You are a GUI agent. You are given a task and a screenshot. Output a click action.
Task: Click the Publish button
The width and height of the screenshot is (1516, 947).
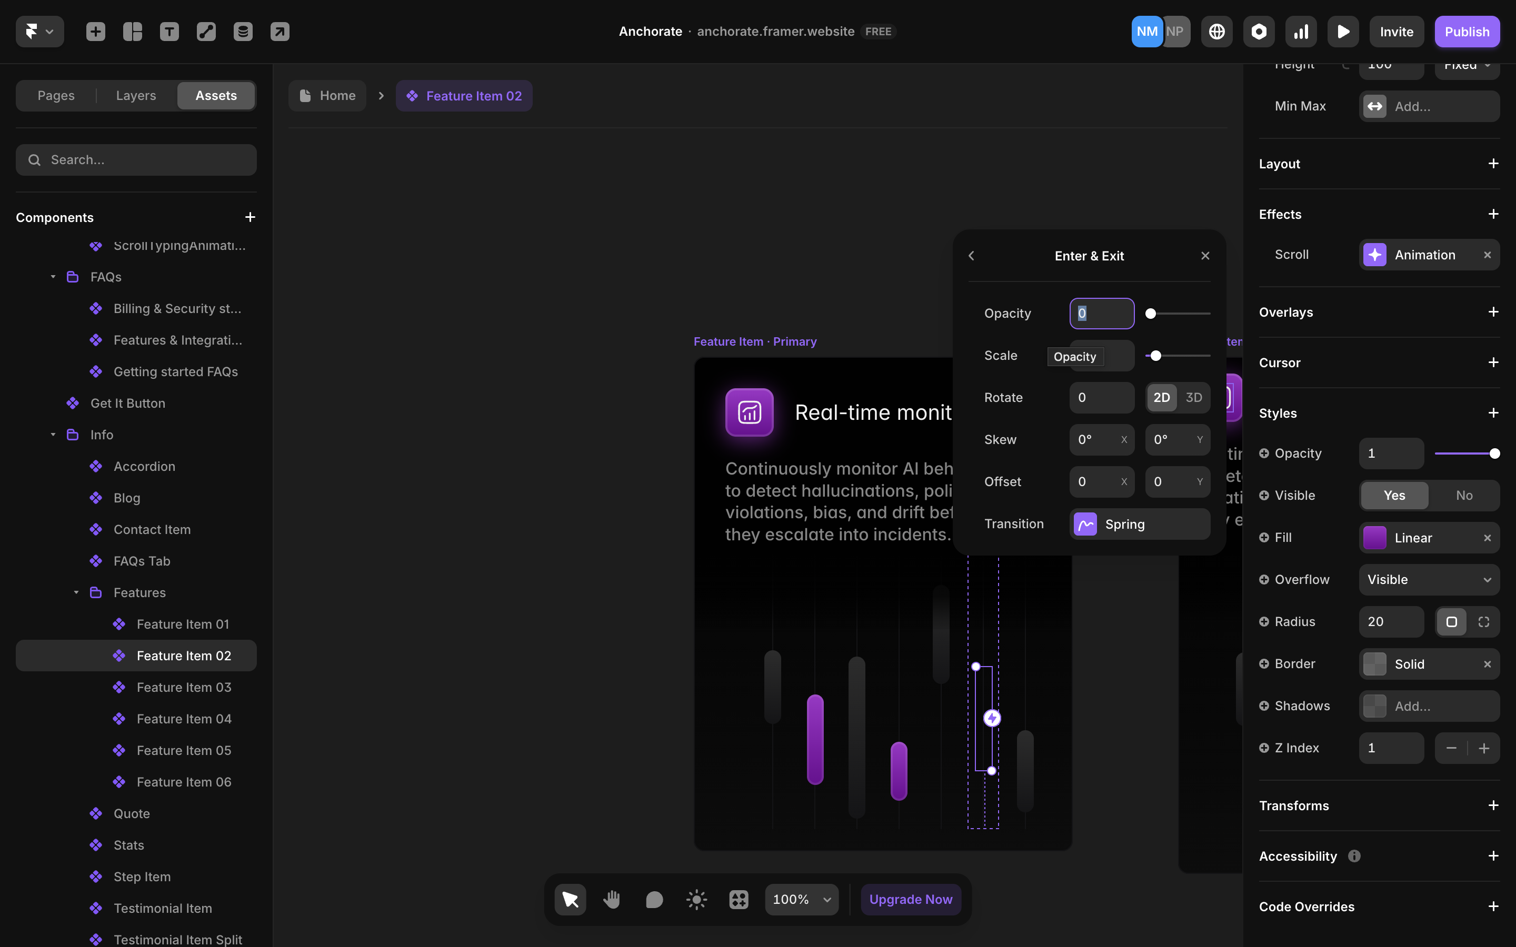(1467, 32)
